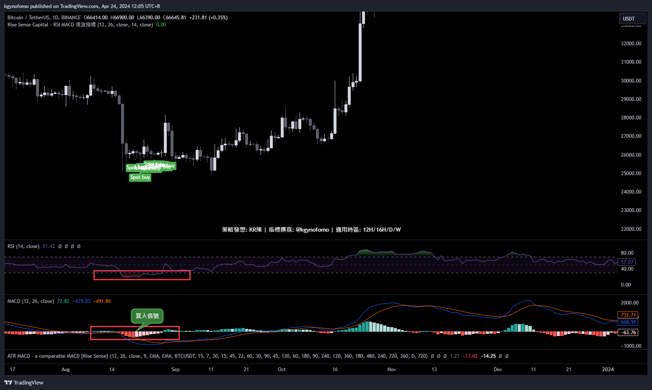Viewport: 652px width, 390px height.
Task: Click the strategy credit text mentioning @kgynofomo
Action: tap(311, 230)
